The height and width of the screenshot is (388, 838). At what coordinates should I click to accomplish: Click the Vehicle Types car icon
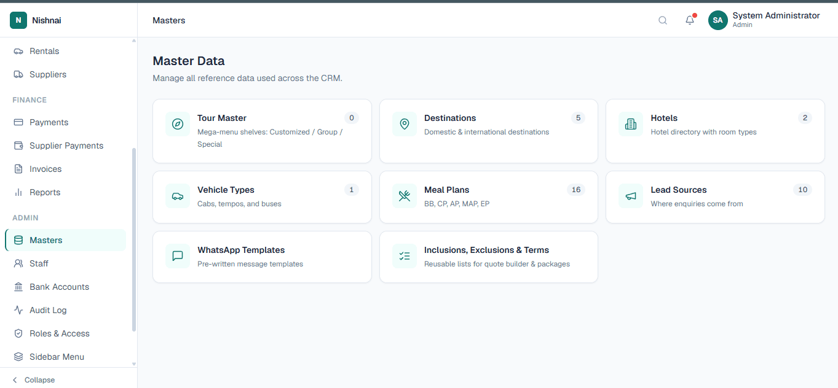coord(178,196)
